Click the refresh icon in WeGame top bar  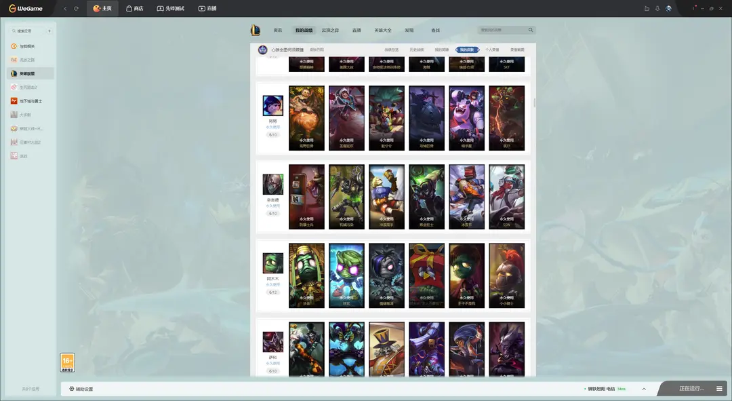tap(76, 8)
